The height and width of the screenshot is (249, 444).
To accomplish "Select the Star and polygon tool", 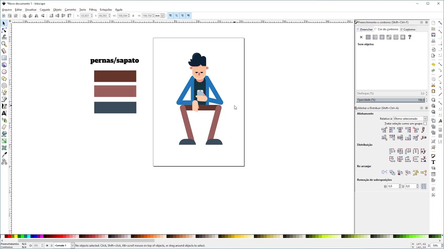I will pos(4,79).
